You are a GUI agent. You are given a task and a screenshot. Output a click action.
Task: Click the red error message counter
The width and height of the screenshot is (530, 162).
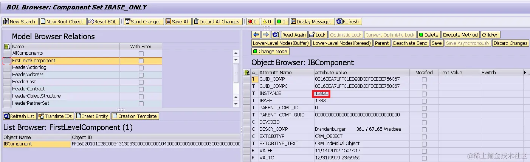253,21
